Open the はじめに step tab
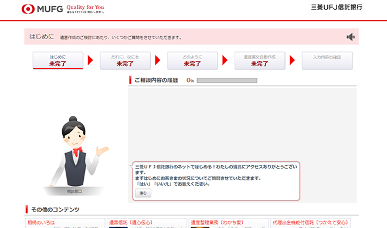Viewport: 387px width, 228px height. pyautogui.click(x=57, y=60)
